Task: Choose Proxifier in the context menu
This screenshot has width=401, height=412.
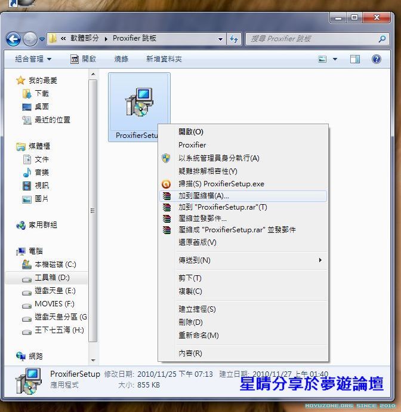Action: click(243, 144)
